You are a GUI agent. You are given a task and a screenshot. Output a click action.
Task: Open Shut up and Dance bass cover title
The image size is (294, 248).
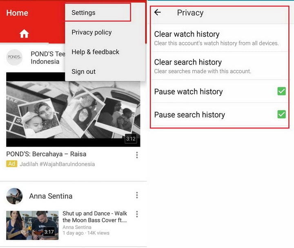click(x=95, y=217)
